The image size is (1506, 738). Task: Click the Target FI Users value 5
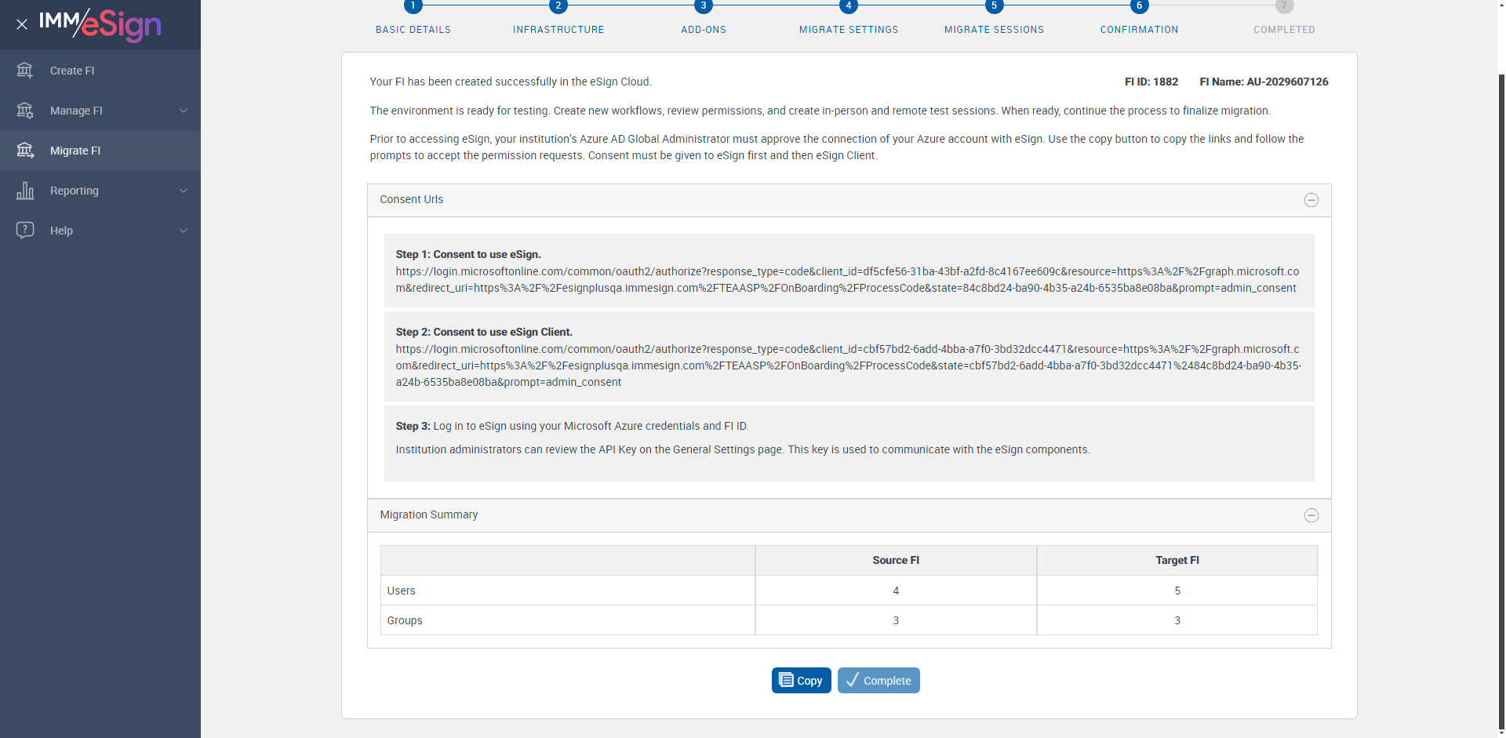click(1177, 591)
